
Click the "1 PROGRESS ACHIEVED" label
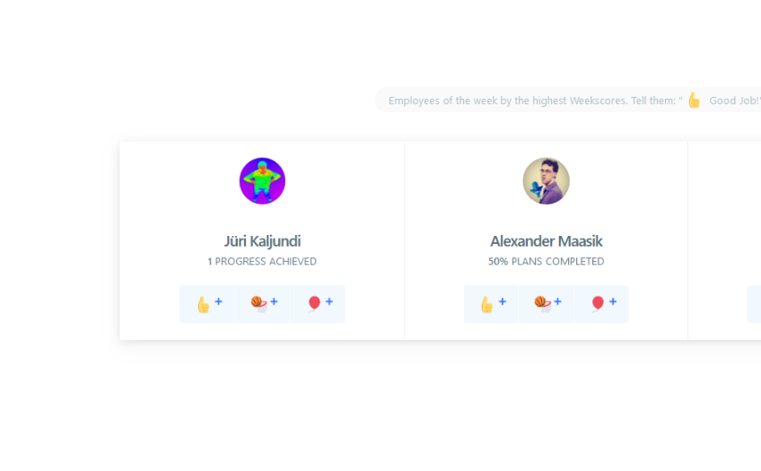click(x=262, y=261)
